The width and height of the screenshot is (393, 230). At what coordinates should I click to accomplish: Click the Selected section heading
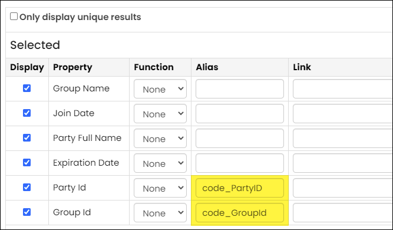[x=35, y=45]
